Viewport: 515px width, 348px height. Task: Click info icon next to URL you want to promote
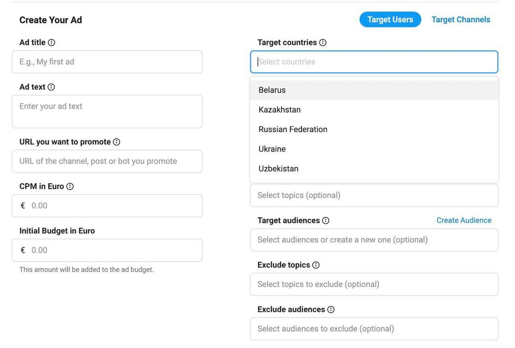coord(116,142)
